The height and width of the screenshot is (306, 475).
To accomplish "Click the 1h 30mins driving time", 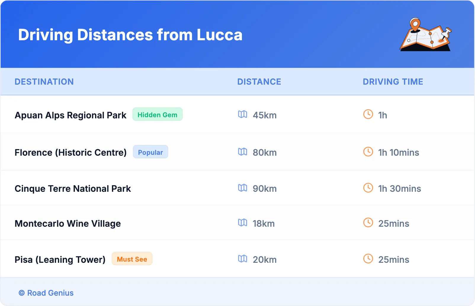I will tap(399, 189).
